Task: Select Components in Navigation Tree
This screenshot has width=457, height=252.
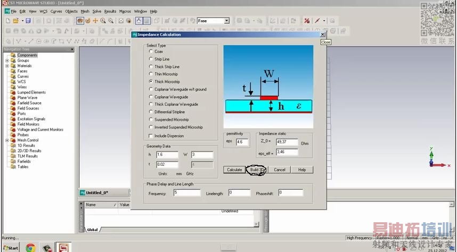Action: (x=27, y=55)
